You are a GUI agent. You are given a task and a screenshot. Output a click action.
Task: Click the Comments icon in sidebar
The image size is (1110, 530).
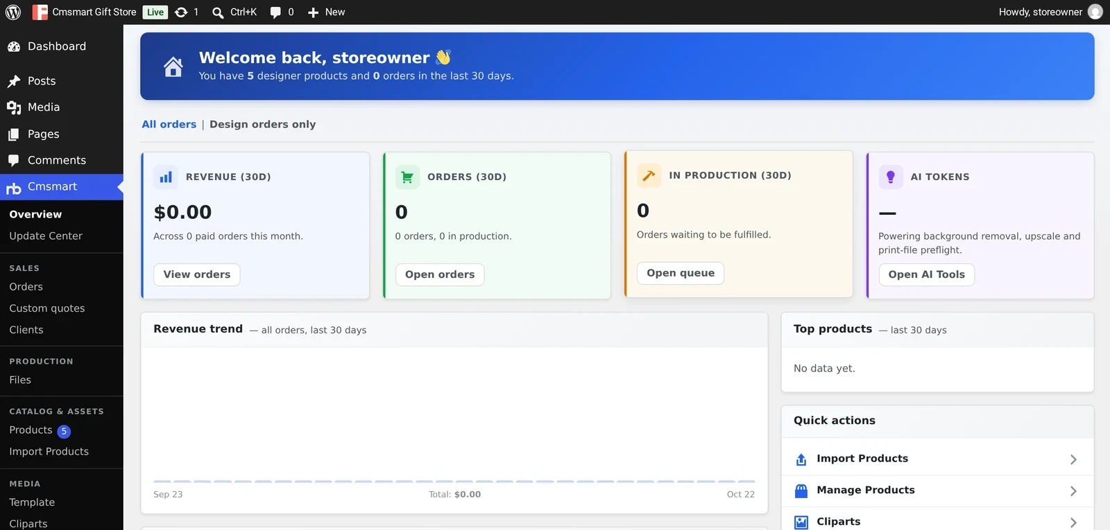[14, 161]
